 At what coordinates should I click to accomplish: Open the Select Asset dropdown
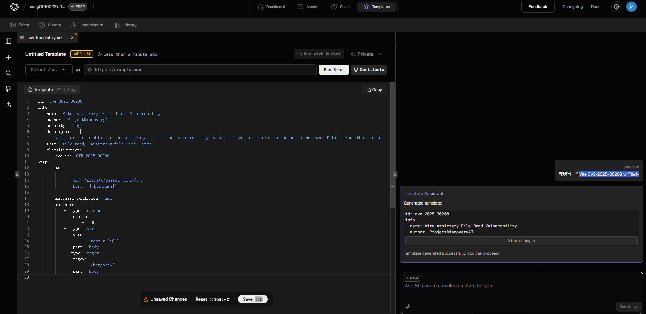click(49, 70)
